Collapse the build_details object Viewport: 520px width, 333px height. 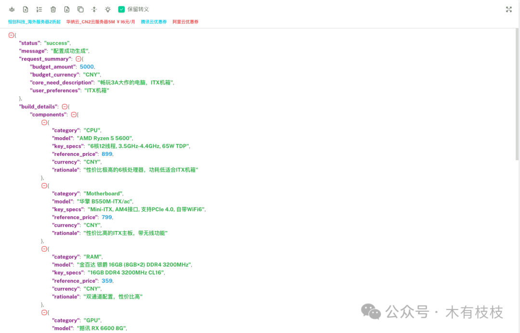click(65, 107)
